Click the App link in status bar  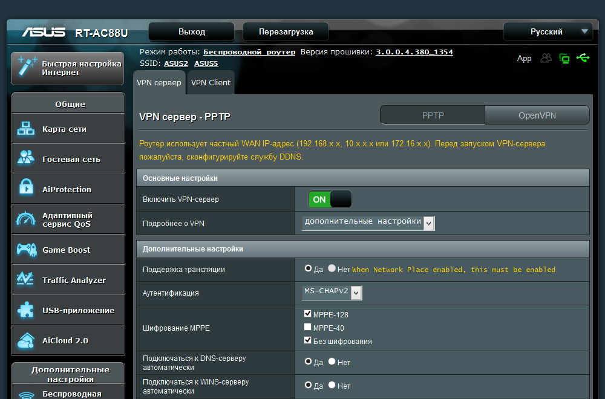coord(524,58)
